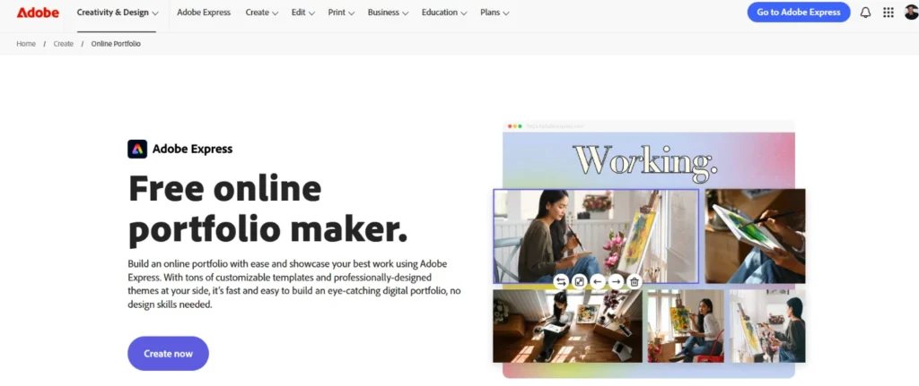Click the Go to Adobe Express button
Image resolution: width=919 pixels, height=386 pixels.
[x=798, y=13]
